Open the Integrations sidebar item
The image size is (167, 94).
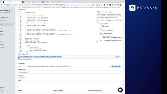(x=2, y=44)
